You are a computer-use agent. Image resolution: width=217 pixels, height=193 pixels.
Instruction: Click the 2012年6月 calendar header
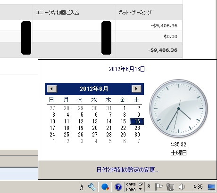94,89
